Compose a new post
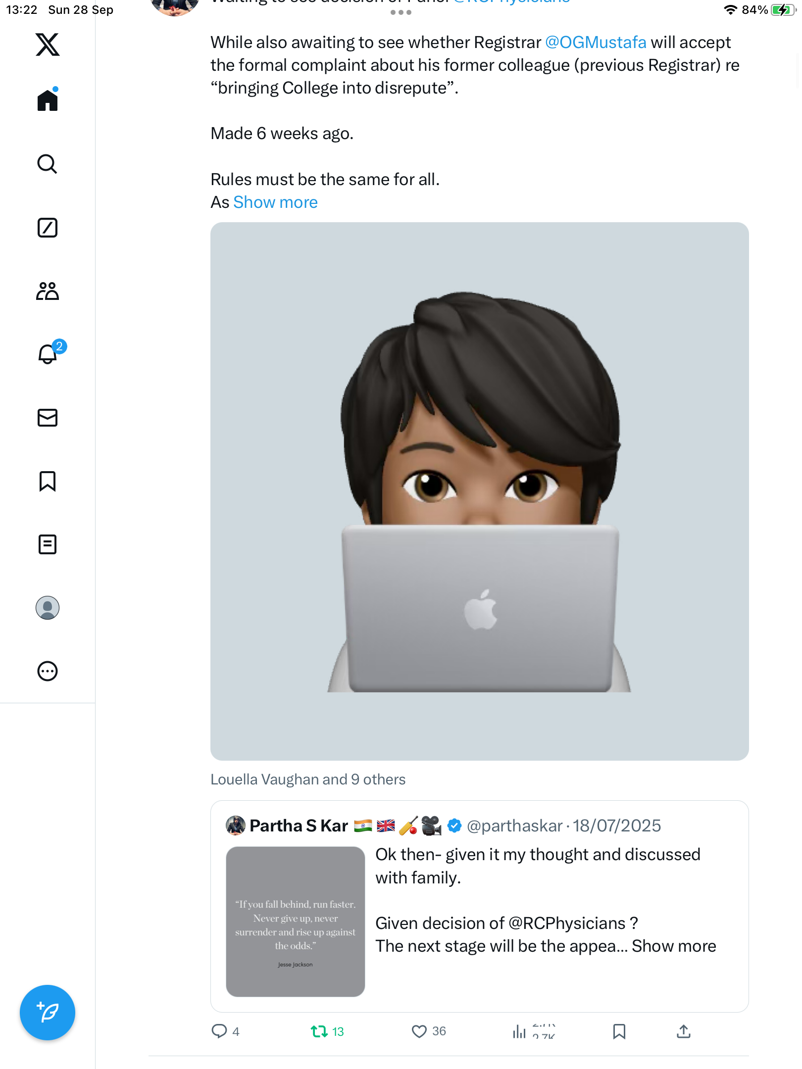Viewport: 802px width, 1069px height. pos(48,1013)
